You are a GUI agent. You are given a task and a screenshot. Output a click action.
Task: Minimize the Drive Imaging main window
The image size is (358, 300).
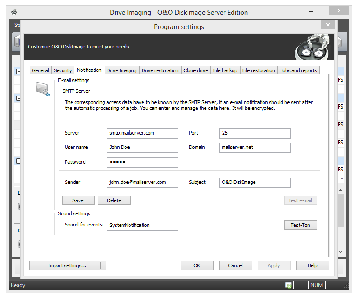pos(311,11)
